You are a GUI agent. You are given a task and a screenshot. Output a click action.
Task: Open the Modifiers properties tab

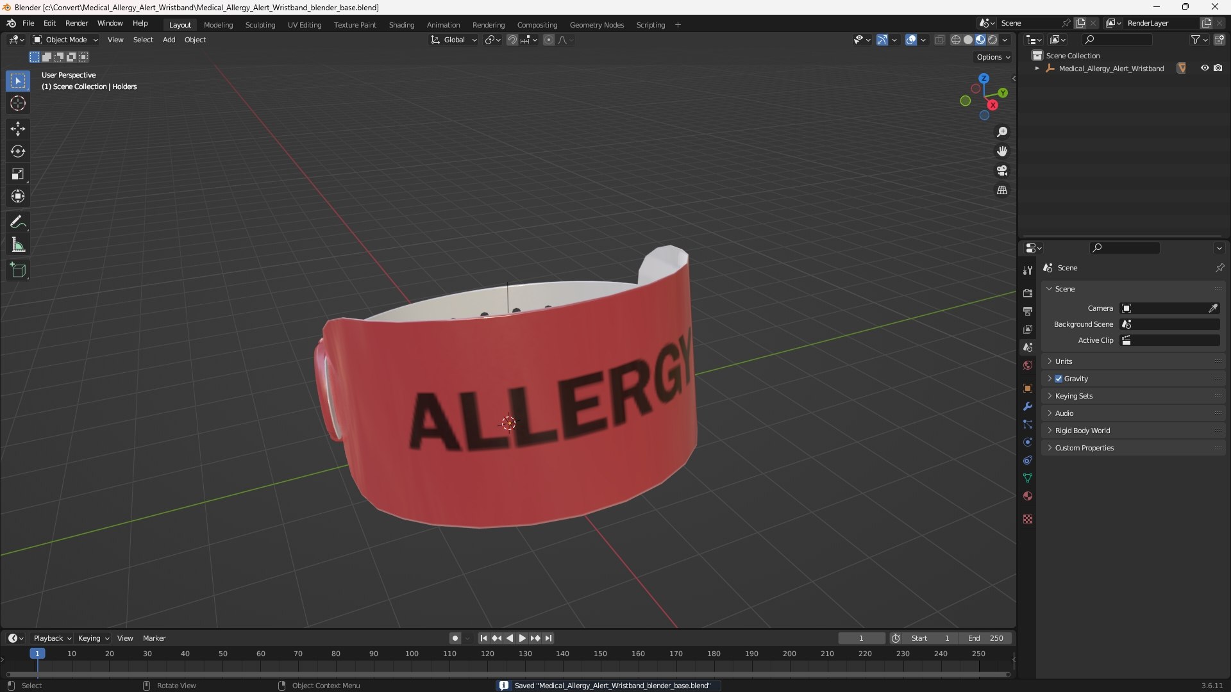[1028, 406]
